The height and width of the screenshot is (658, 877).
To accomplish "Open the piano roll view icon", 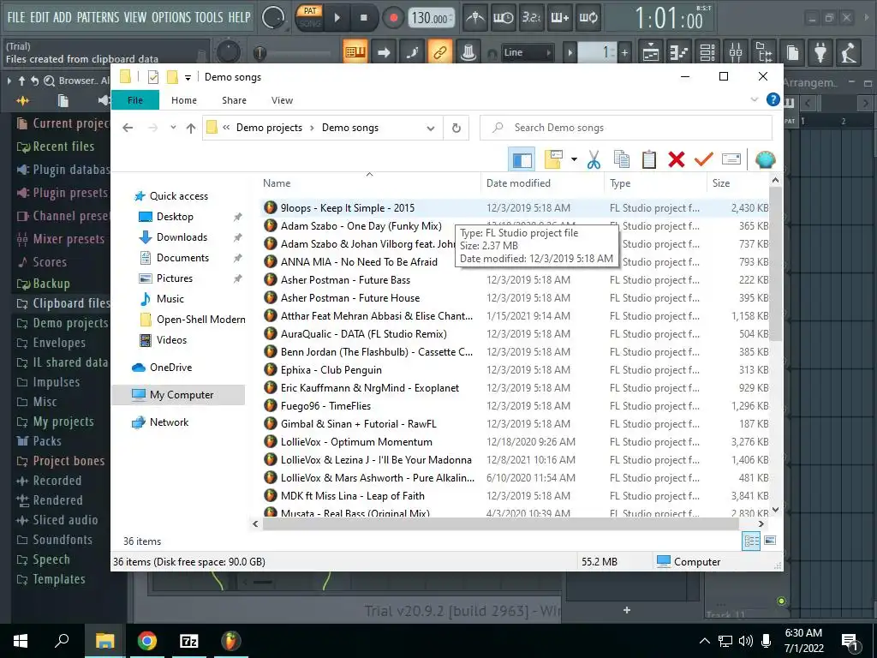I will click(x=678, y=52).
